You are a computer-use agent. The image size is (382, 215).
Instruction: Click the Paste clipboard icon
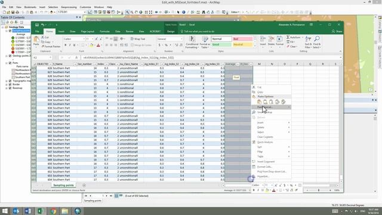click(36, 39)
